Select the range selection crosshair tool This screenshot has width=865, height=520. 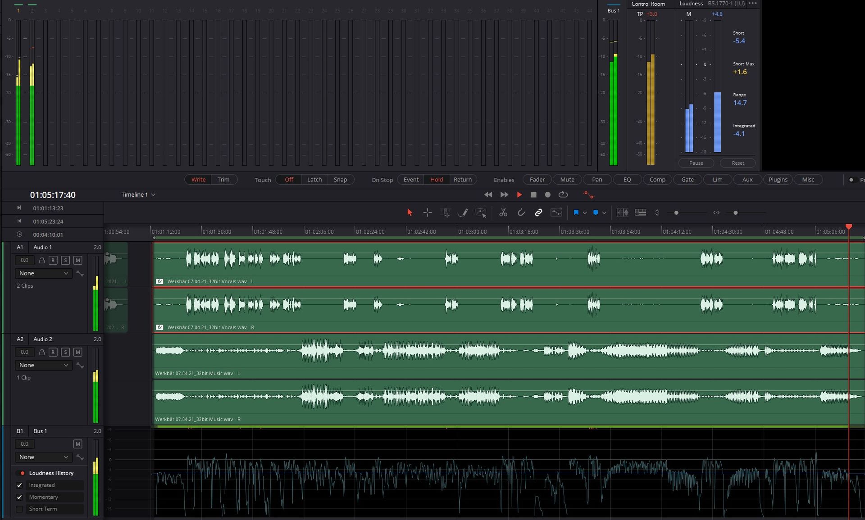pyautogui.click(x=428, y=213)
